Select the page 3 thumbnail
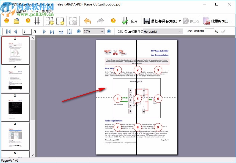Screen dimensions: 236x163 pyautogui.click(x=15, y=107)
